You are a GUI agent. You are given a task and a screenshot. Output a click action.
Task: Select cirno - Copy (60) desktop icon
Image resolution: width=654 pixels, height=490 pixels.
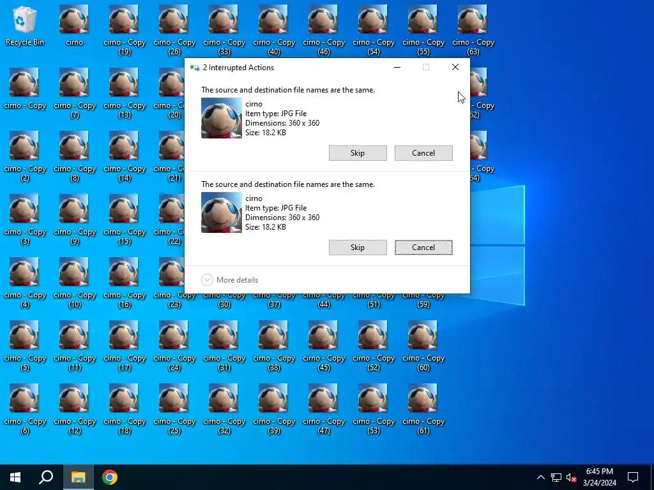pos(423,346)
